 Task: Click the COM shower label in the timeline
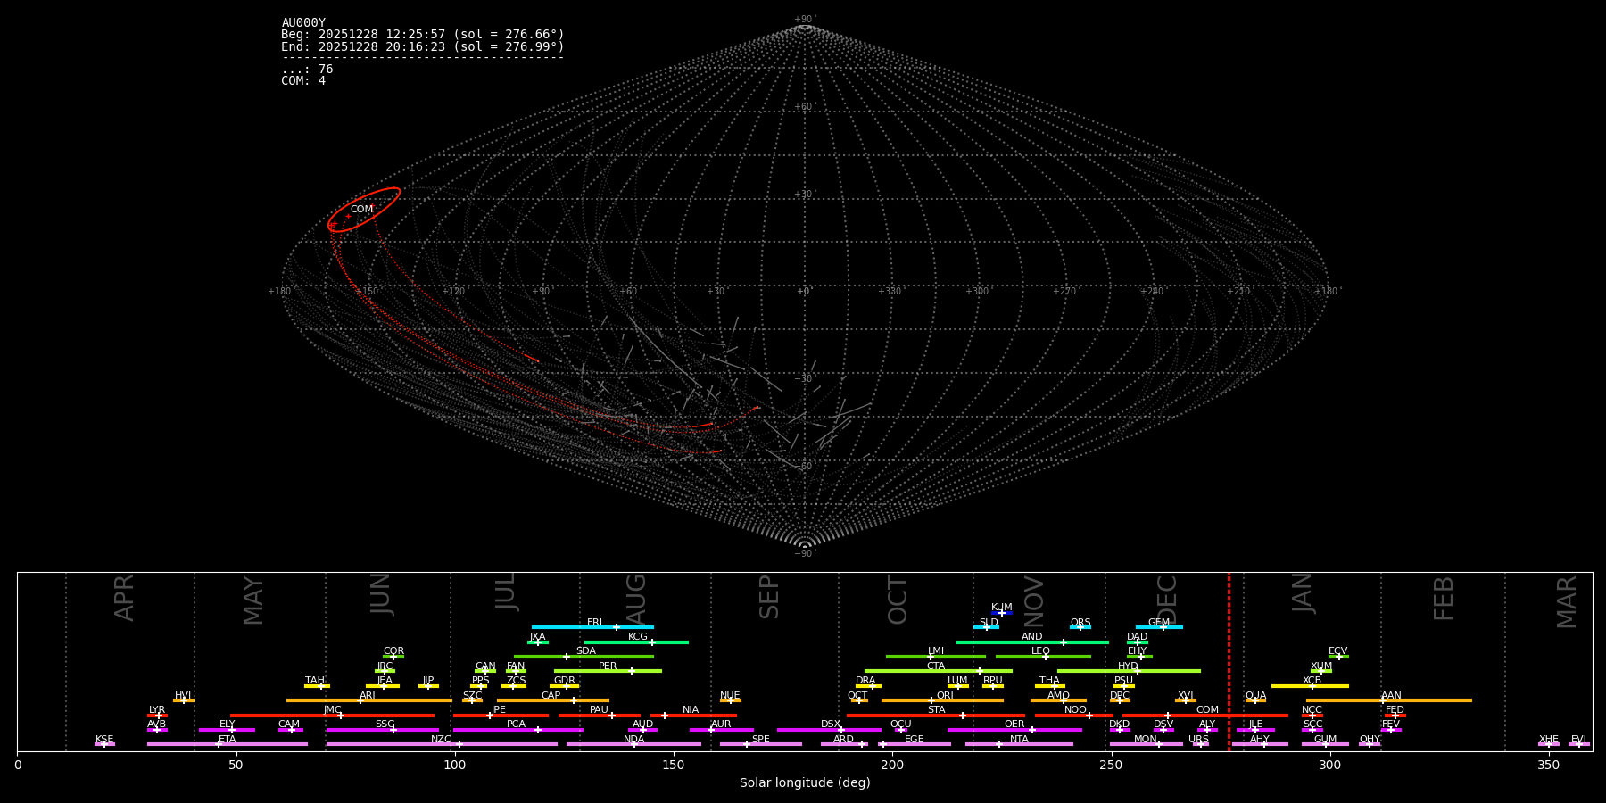pyautogui.click(x=1207, y=710)
